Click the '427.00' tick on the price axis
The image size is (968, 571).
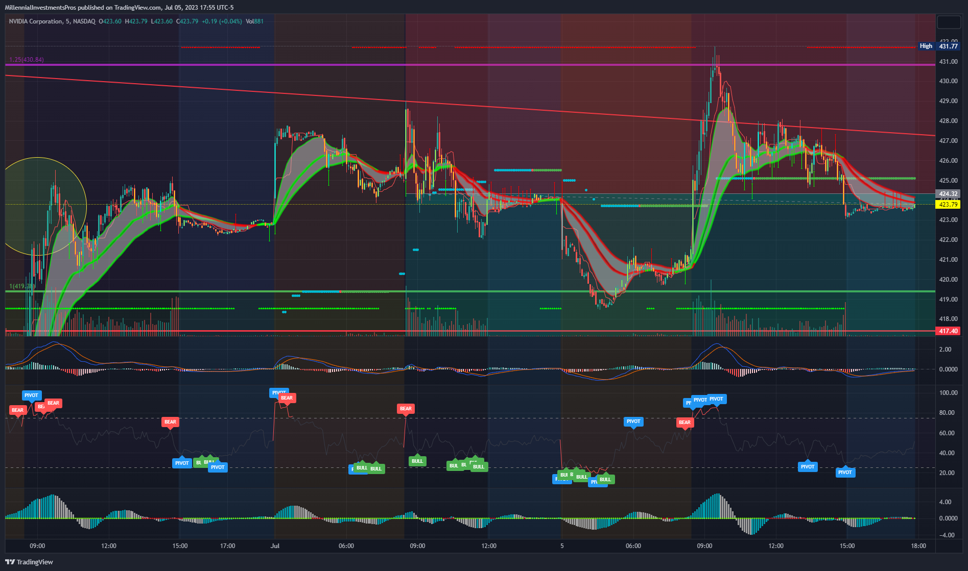[948, 141]
